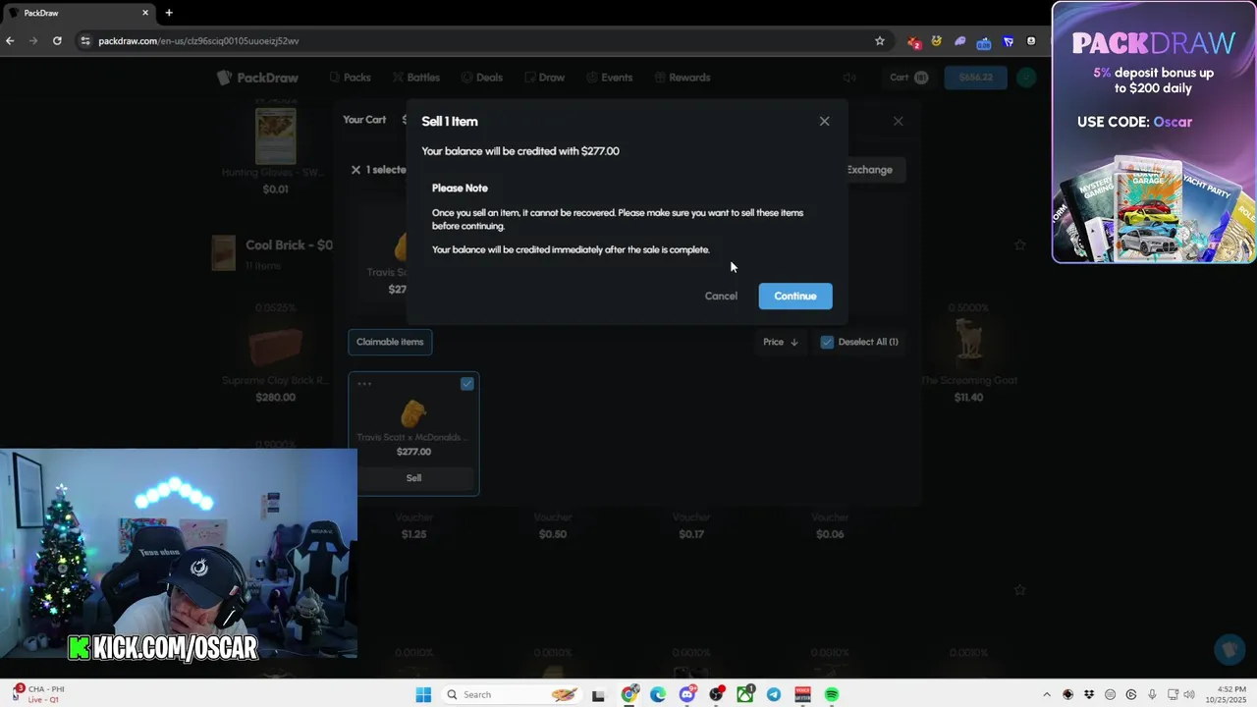Image resolution: width=1257 pixels, height=707 pixels.
Task: Open The Screaming Goat item
Action: click(x=968, y=343)
